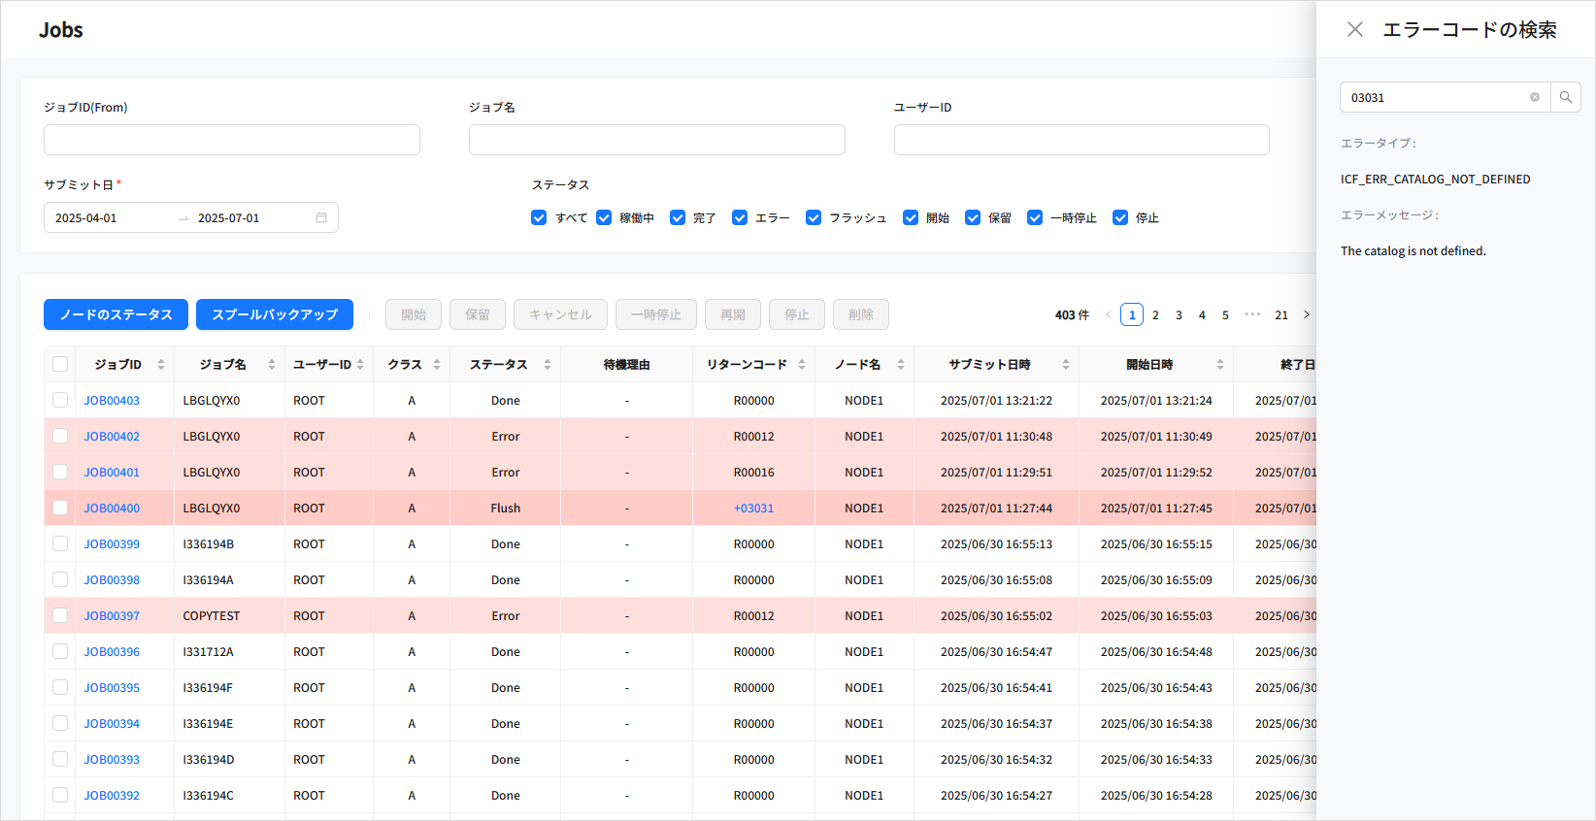
Task: Click the end date 2025-07-01 field
Action: coord(250,217)
